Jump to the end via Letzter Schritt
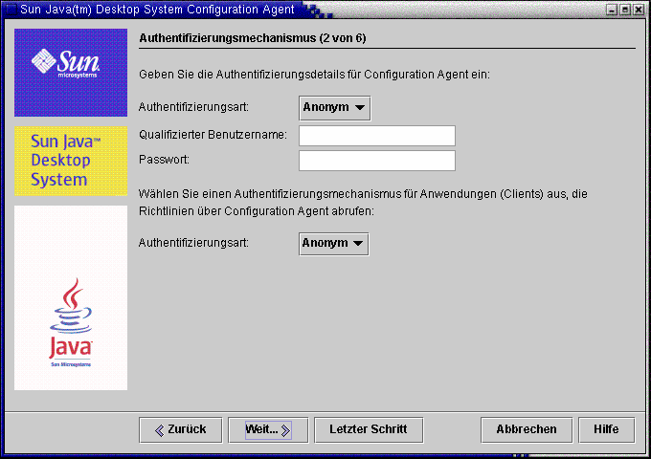651x459 pixels. pyautogui.click(x=369, y=430)
